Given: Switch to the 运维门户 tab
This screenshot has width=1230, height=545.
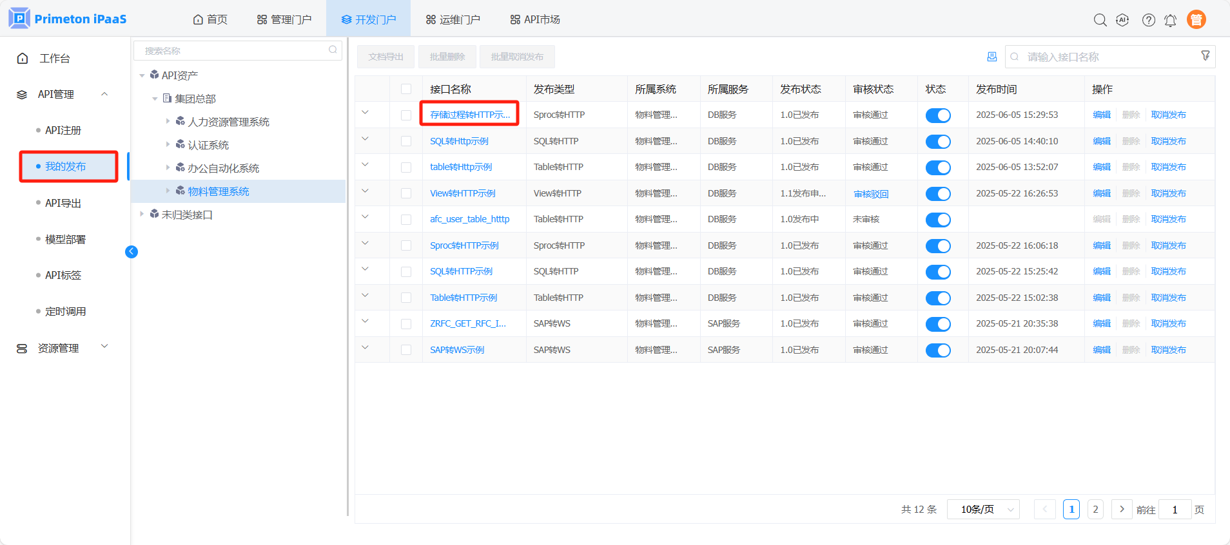Looking at the screenshot, I should (453, 19).
